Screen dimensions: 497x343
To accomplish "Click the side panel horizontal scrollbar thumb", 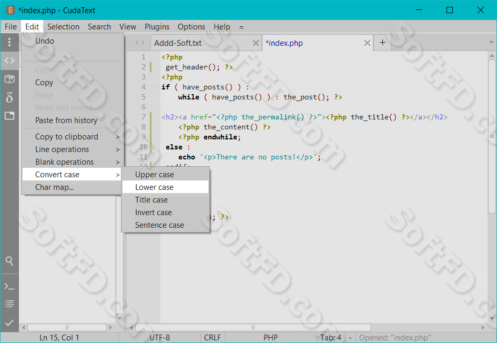I will (x=67, y=327).
